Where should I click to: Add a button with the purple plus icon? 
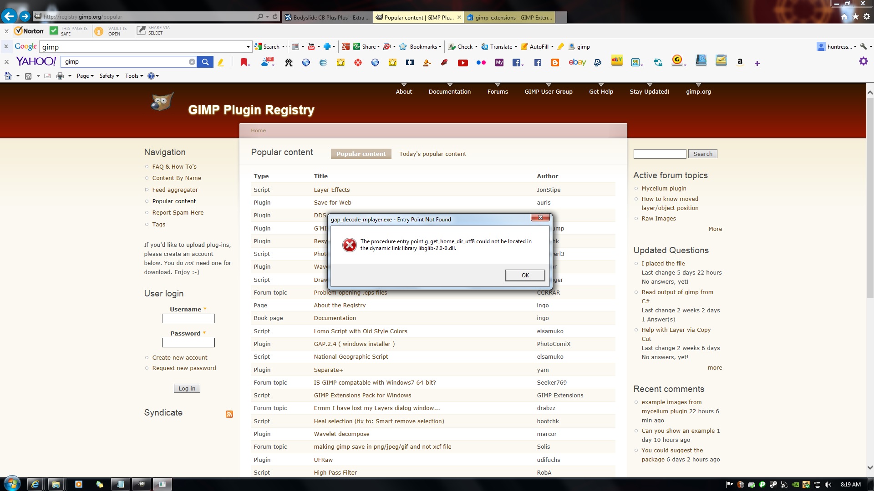click(x=757, y=63)
